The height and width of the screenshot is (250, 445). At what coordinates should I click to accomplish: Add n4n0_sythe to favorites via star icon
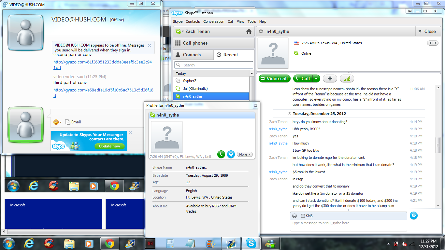tap(261, 31)
